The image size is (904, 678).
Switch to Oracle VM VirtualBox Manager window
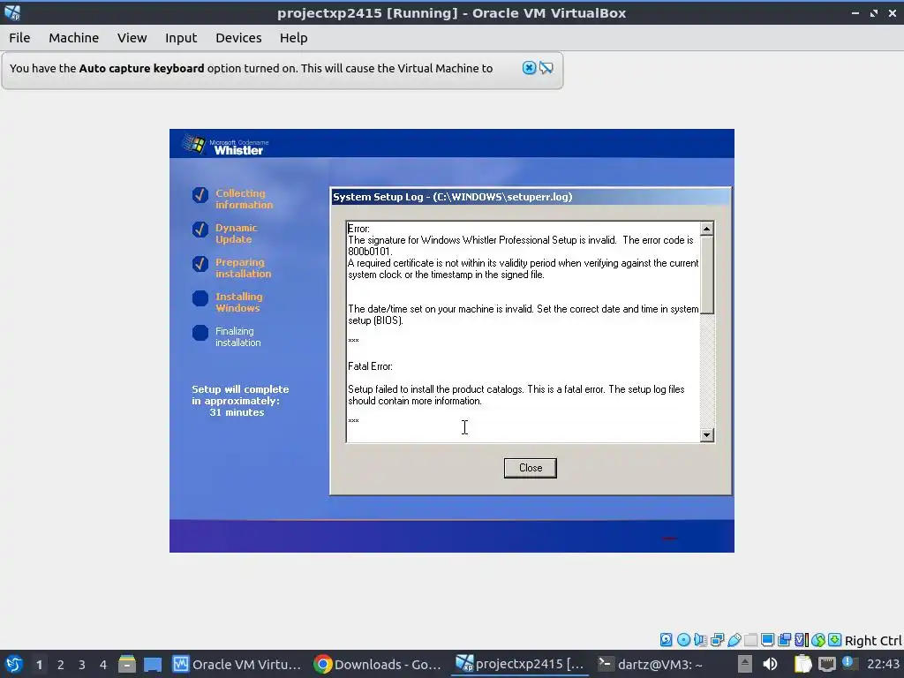pyautogui.click(x=237, y=665)
